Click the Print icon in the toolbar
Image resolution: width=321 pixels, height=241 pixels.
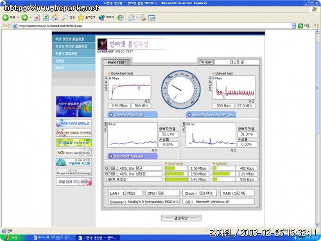pos(143,17)
